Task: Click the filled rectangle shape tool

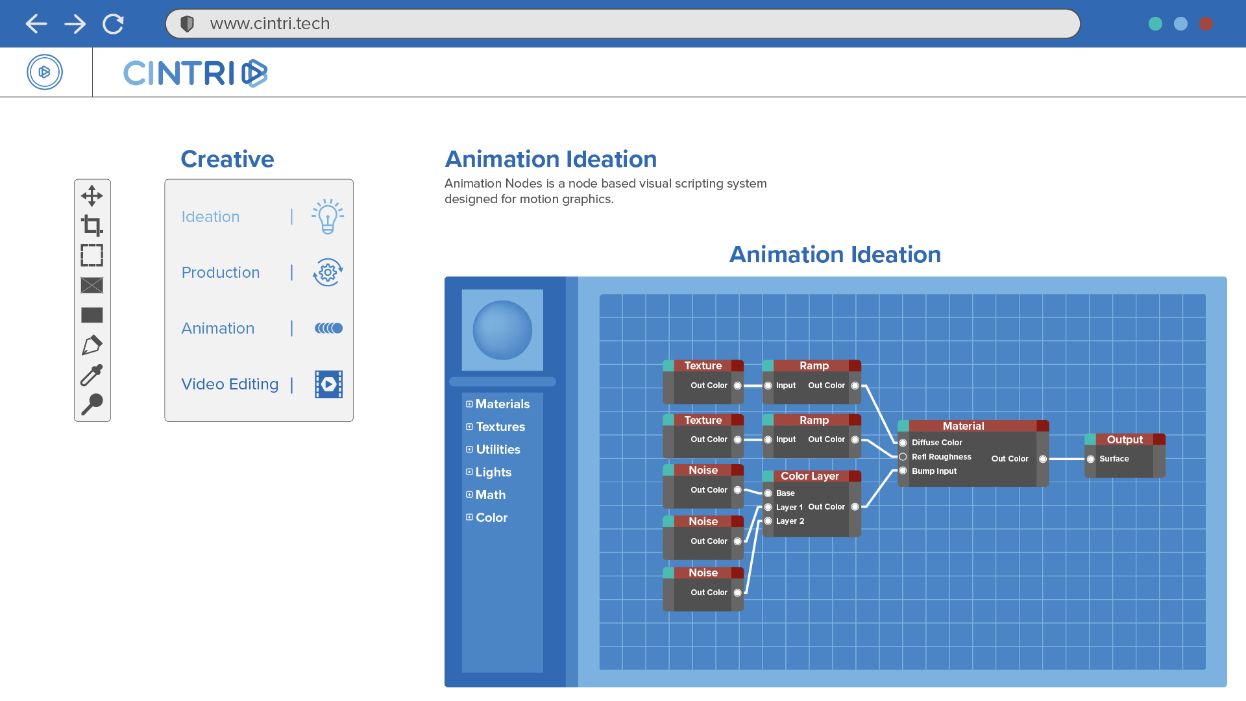Action: pyautogui.click(x=92, y=315)
